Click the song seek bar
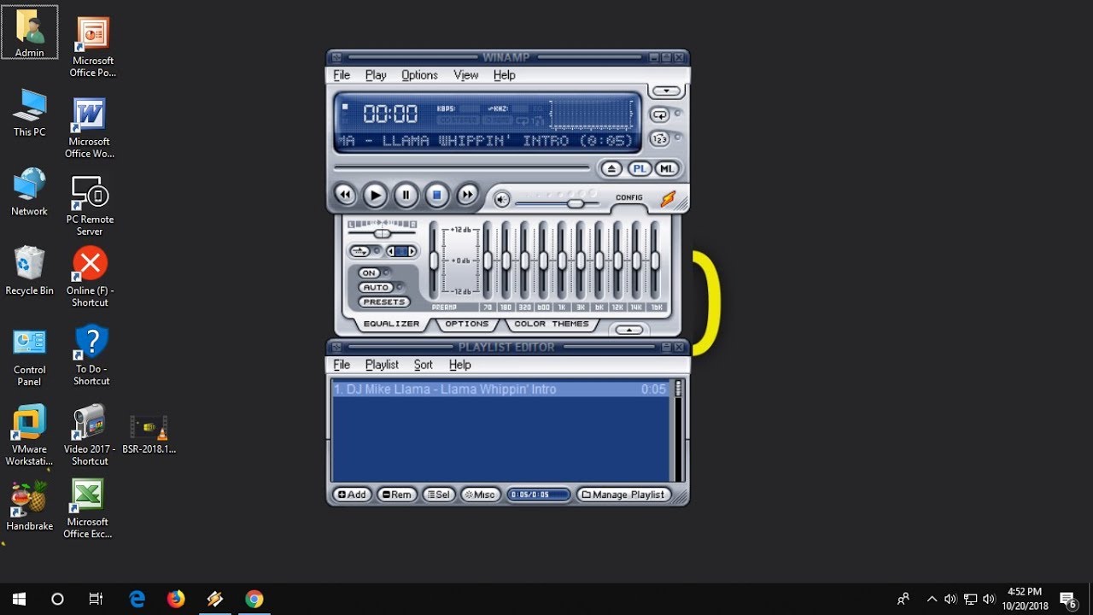The image size is (1093, 615). pyautogui.click(x=462, y=168)
